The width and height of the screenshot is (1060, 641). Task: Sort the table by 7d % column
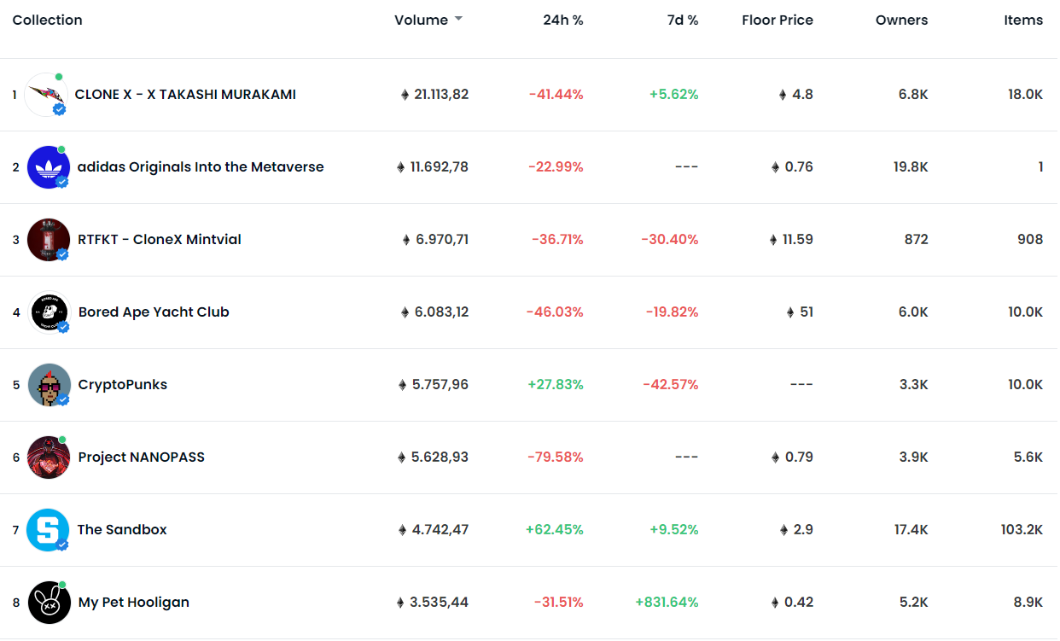[682, 20]
